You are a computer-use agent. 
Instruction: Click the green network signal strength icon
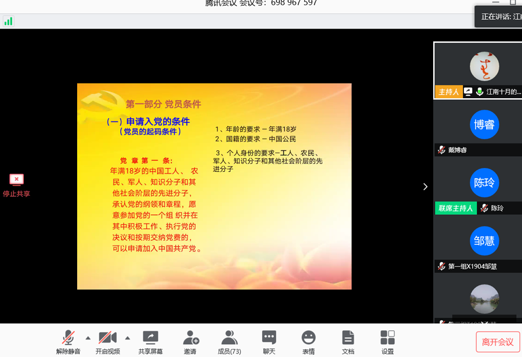point(8,21)
